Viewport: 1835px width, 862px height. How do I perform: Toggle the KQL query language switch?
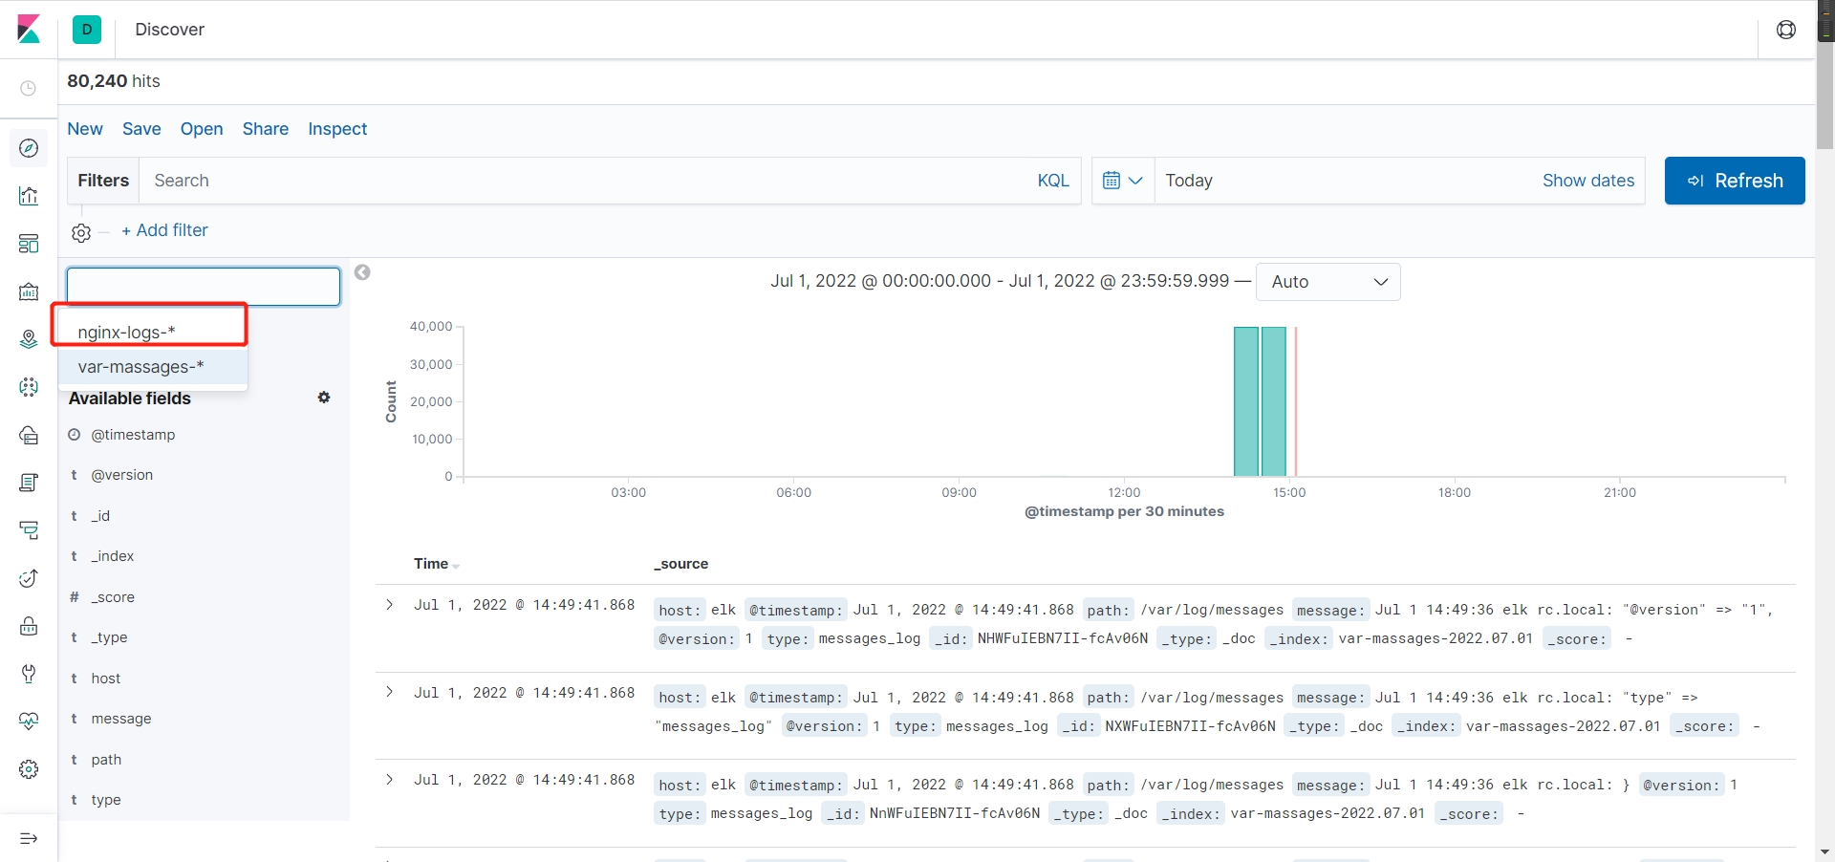click(x=1052, y=181)
